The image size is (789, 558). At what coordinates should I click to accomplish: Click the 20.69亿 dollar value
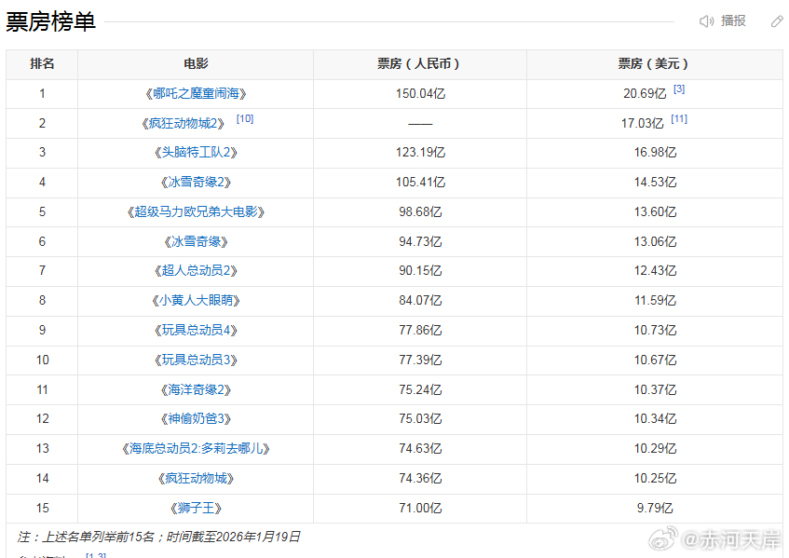pos(645,93)
